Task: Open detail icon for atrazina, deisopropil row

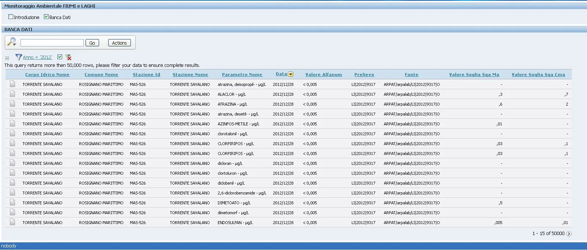Action: click(x=12, y=84)
